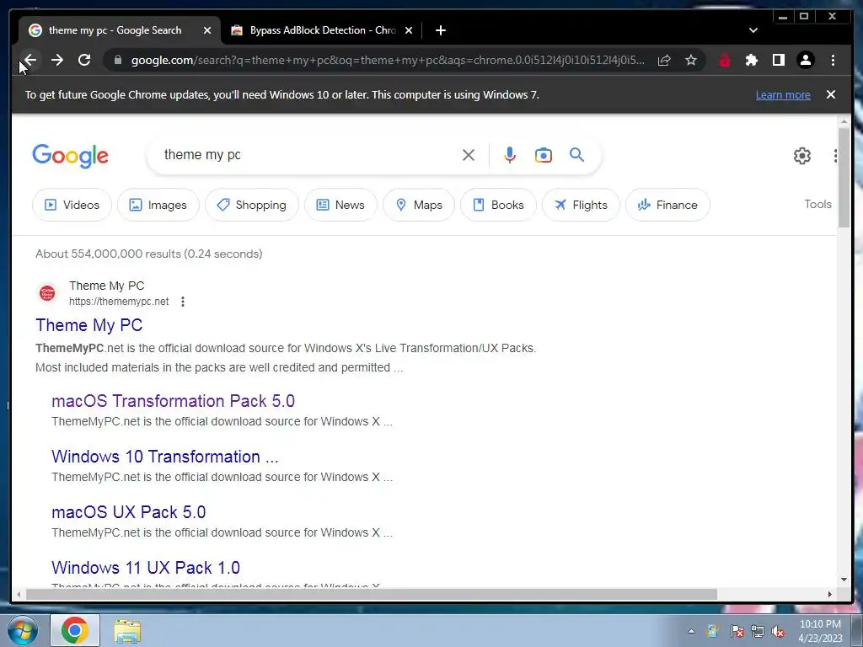863x647 pixels.
Task: Bookmark this page with the star icon
Action: click(x=691, y=60)
